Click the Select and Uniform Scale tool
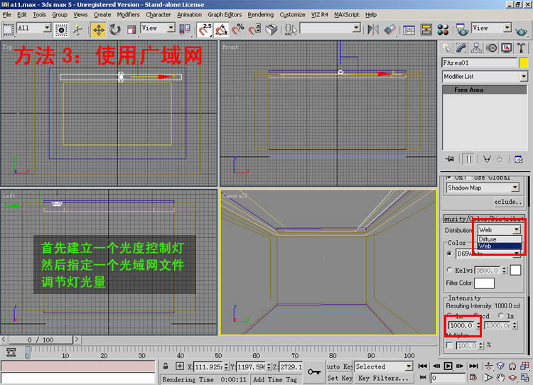The image size is (533, 385). 131,29
